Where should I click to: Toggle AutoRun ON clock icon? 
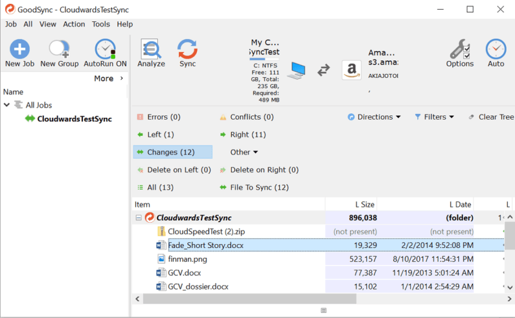pyautogui.click(x=105, y=49)
